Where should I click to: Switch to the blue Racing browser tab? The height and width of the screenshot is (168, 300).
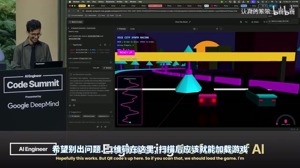(x=244, y=6)
